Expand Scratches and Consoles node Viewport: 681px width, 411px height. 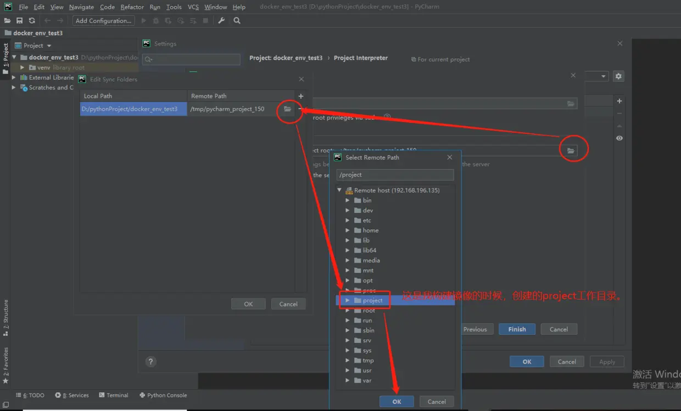click(15, 87)
